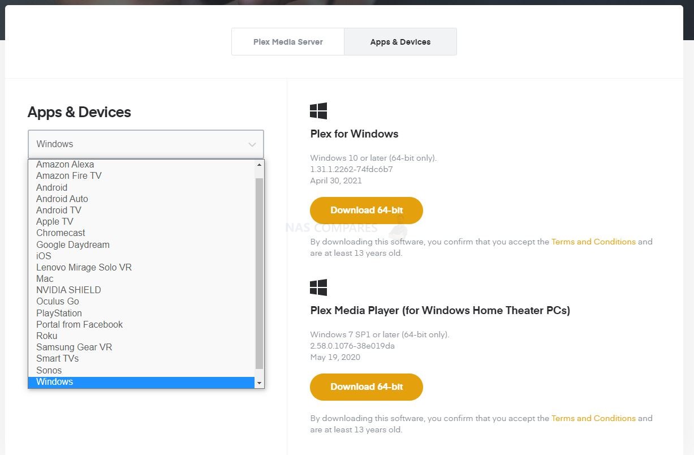Click Plex Media Player heading text
This screenshot has height=455, width=694.
point(440,311)
